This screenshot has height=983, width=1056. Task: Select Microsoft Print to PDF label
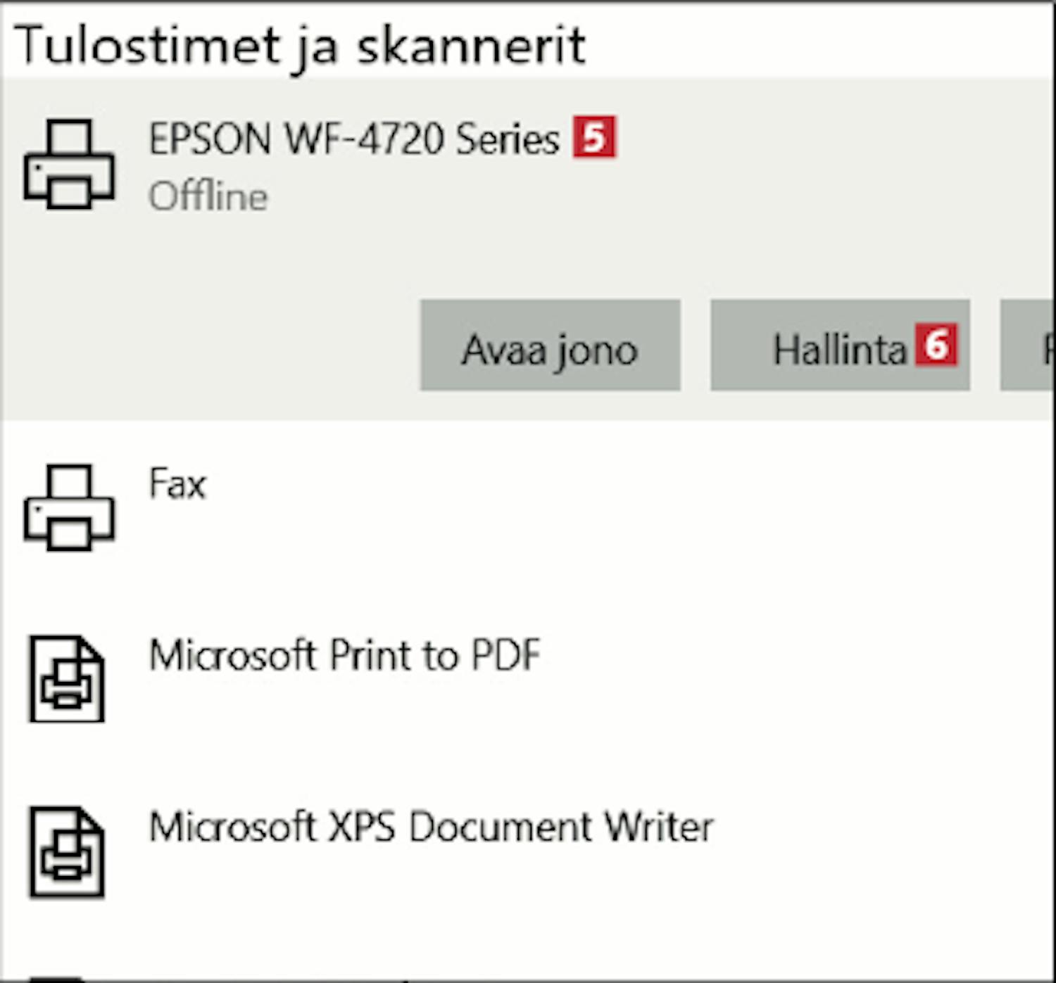(345, 656)
